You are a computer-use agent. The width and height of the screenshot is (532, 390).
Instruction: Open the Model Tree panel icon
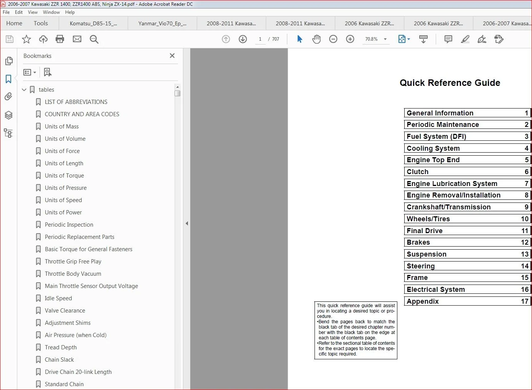[8, 133]
